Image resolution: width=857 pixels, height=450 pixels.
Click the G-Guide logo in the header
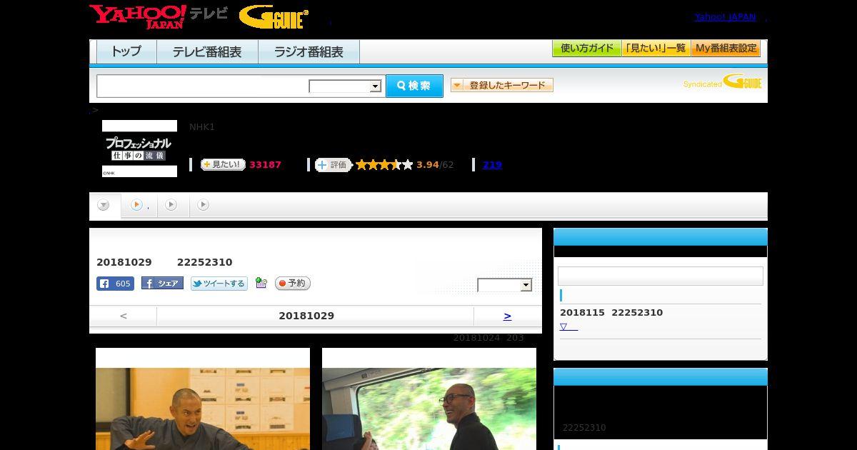click(x=274, y=16)
